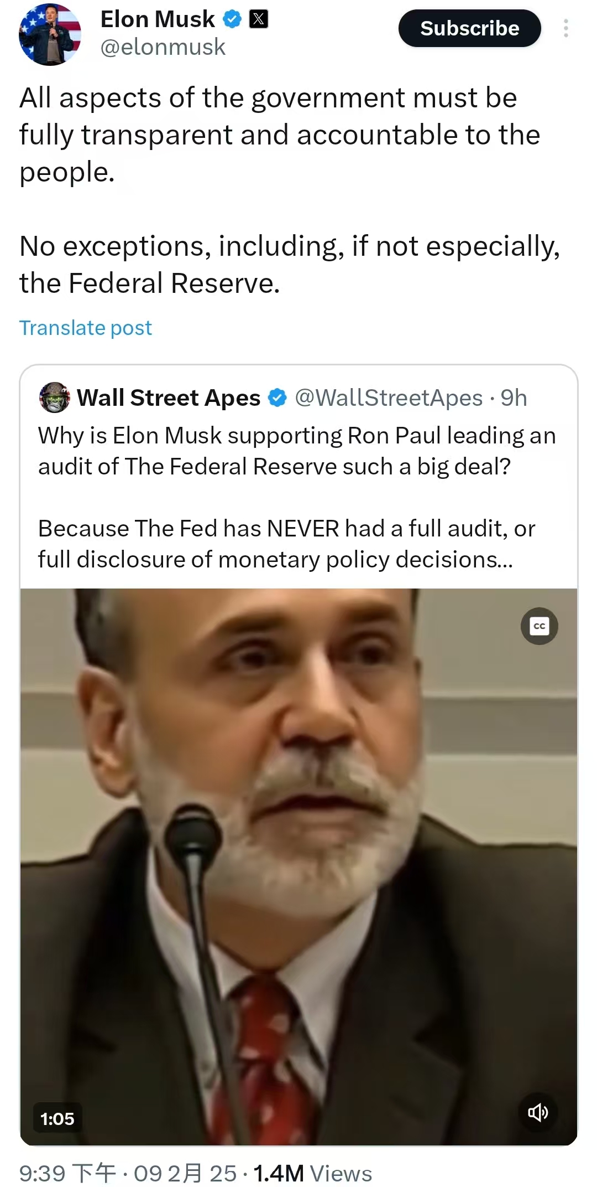Open quoted post via 9h timestamp
The height and width of the screenshot is (1187, 597).
tap(514, 398)
